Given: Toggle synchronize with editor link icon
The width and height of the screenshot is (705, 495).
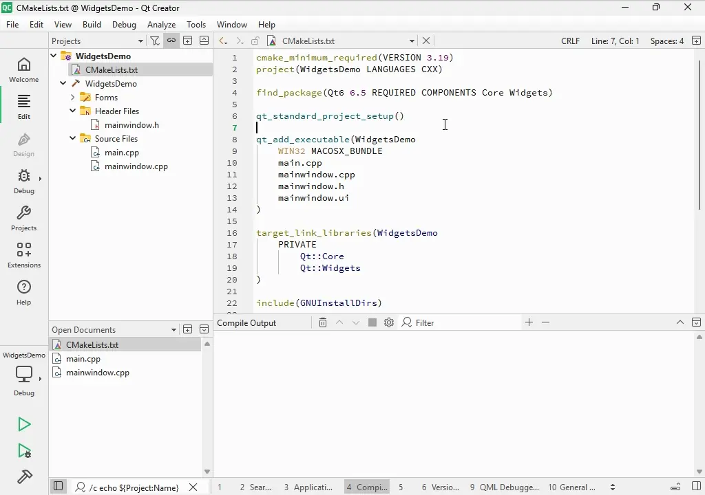Looking at the screenshot, I should [171, 41].
